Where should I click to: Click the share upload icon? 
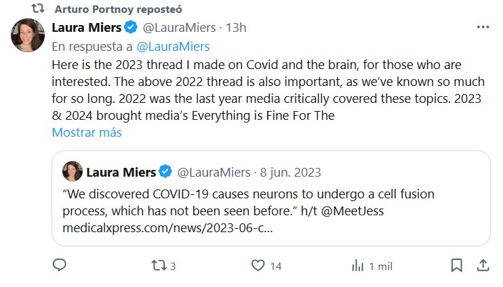click(x=483, y=266)
